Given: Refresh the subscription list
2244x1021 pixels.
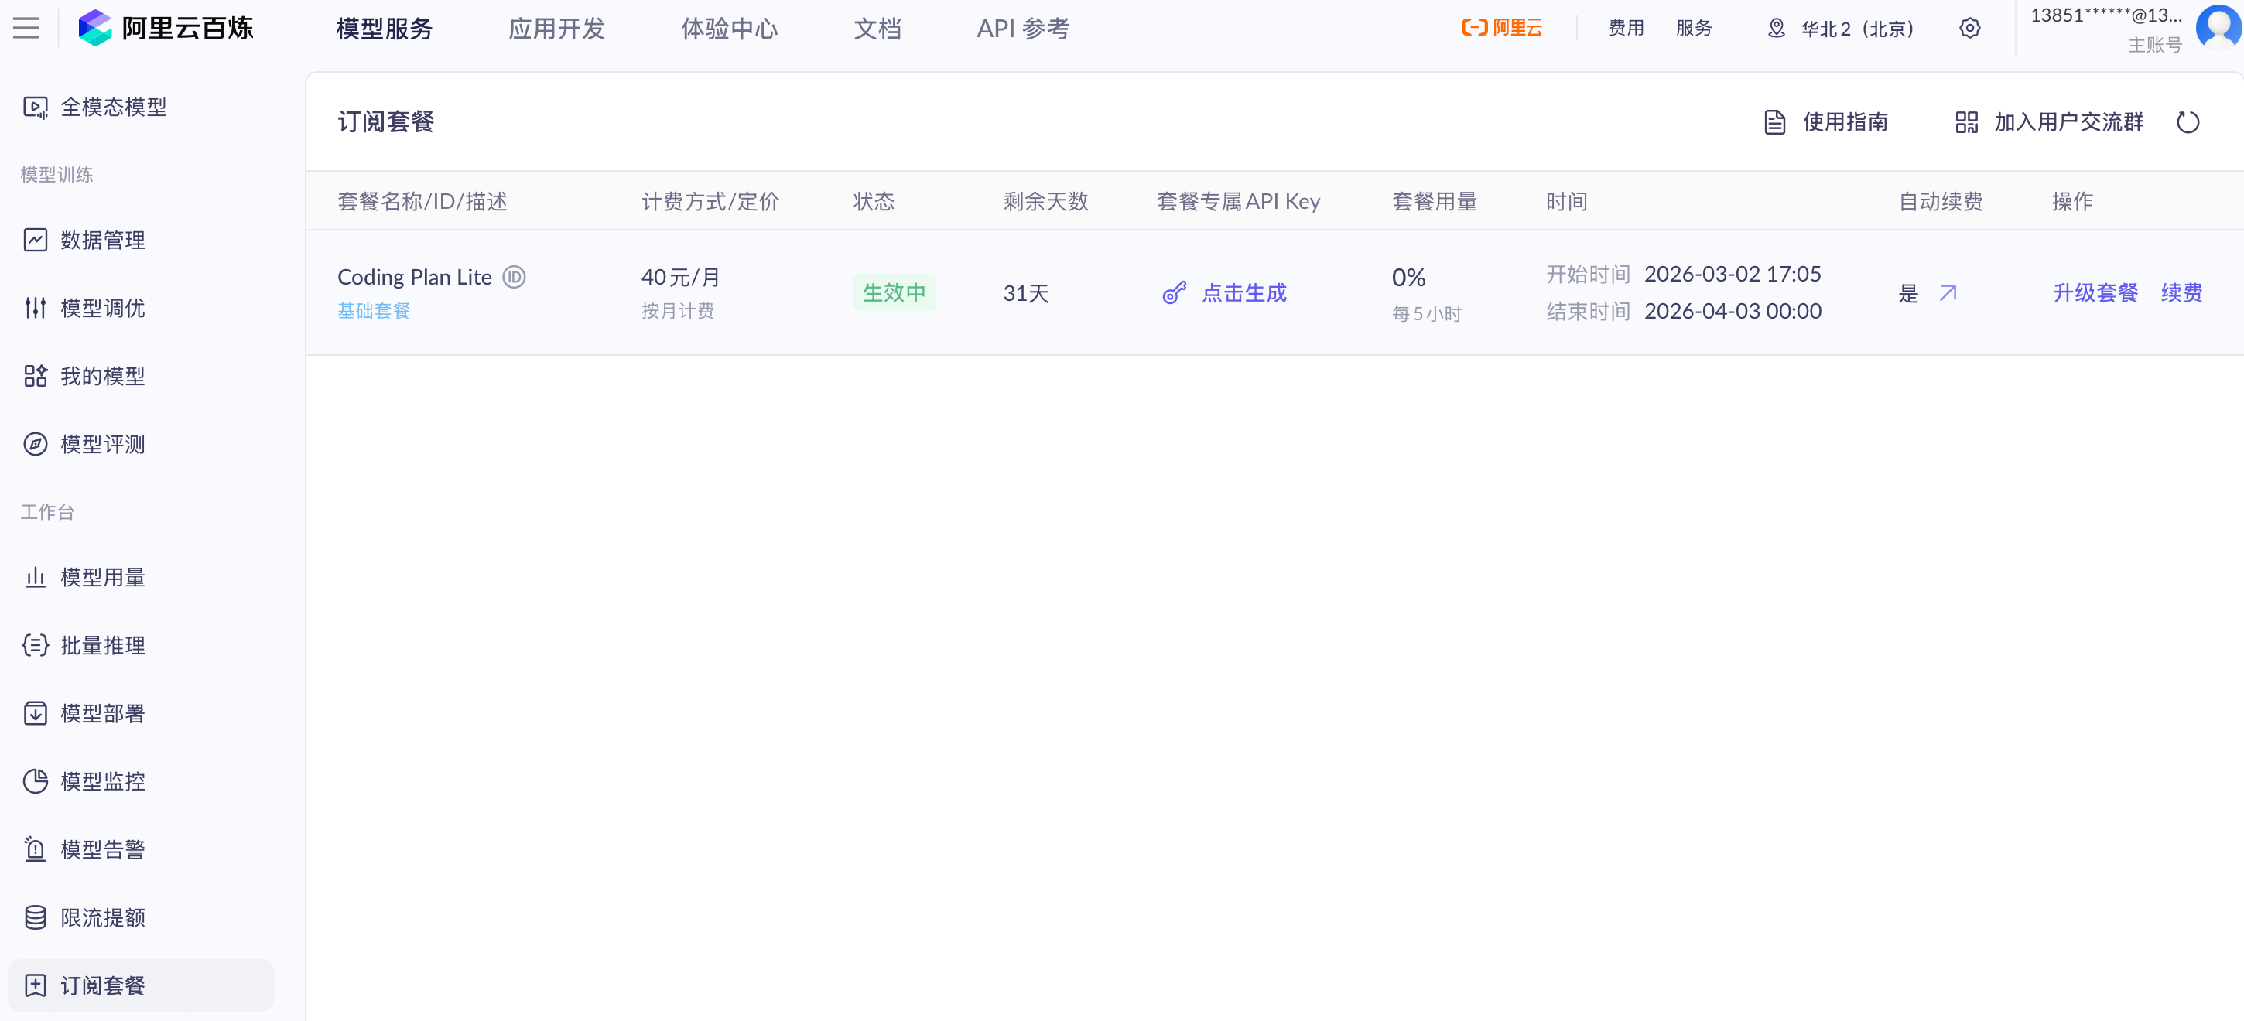Looking at the screenshot, I should [x=2188, y=122].
